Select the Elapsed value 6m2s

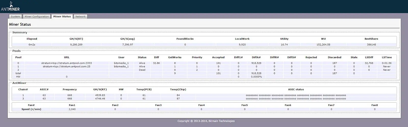32,44
